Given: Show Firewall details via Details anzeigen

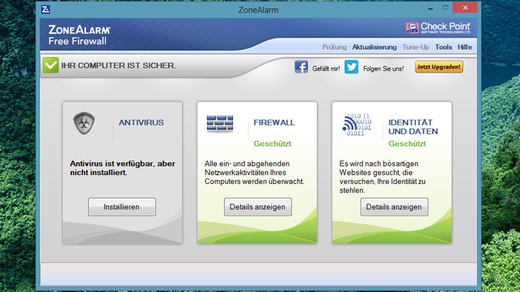Looking at the screenshot, I should coord(257,207).
